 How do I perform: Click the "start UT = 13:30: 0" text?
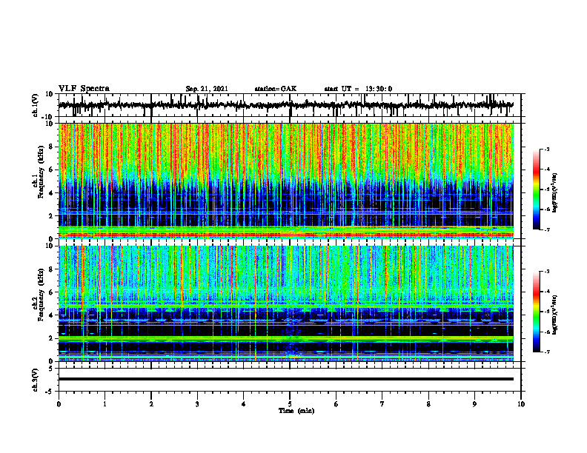click(x=358, y=89)
